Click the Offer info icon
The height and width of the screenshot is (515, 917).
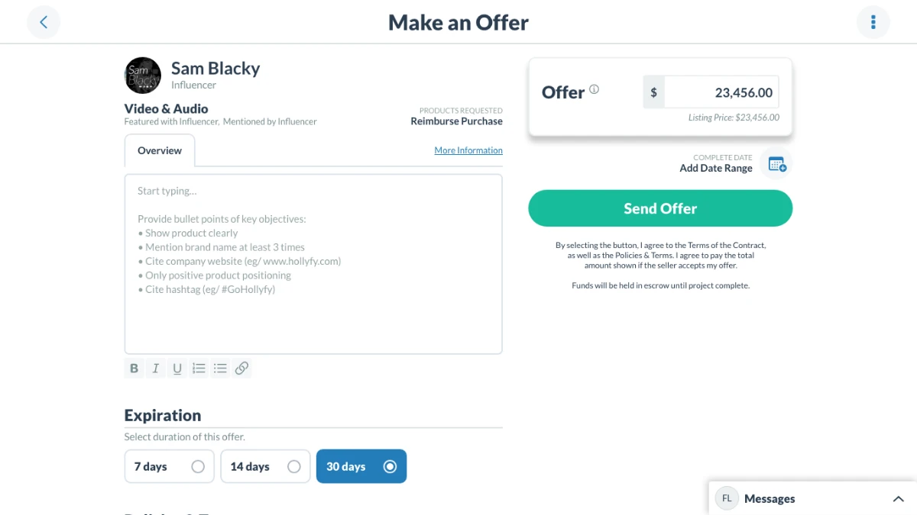594,89
